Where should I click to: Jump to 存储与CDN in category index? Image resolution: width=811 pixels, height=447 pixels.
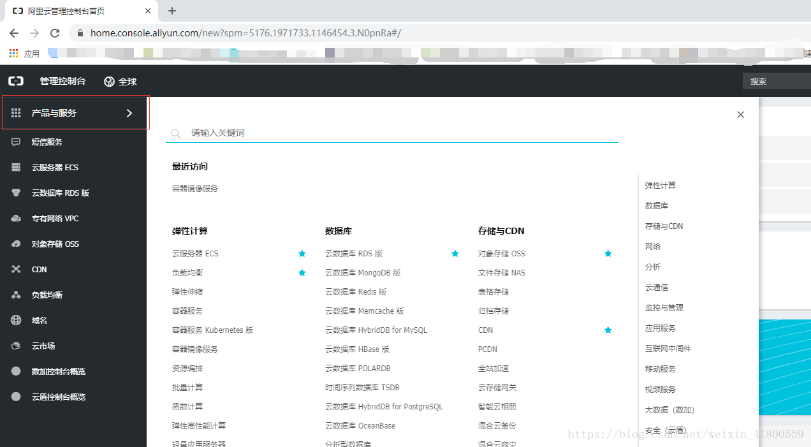(x=664, y=226)
